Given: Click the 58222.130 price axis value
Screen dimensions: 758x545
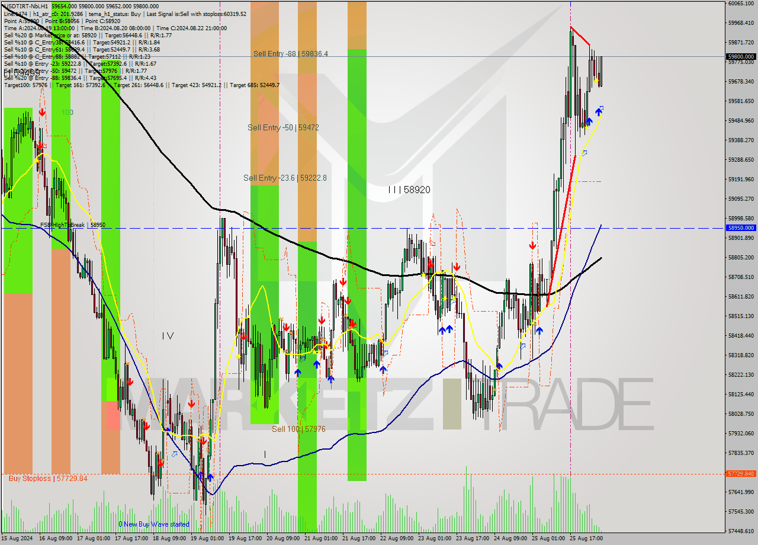Looking at the screenshot, I should pos(741,375).
